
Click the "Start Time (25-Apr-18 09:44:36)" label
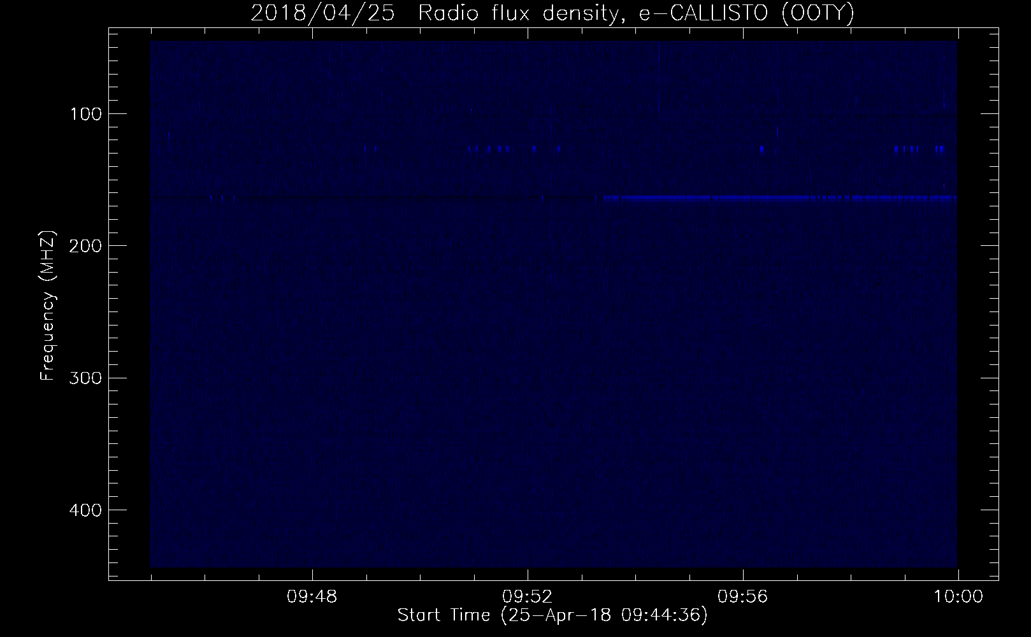pyautogui.click(x=552, y=615)
